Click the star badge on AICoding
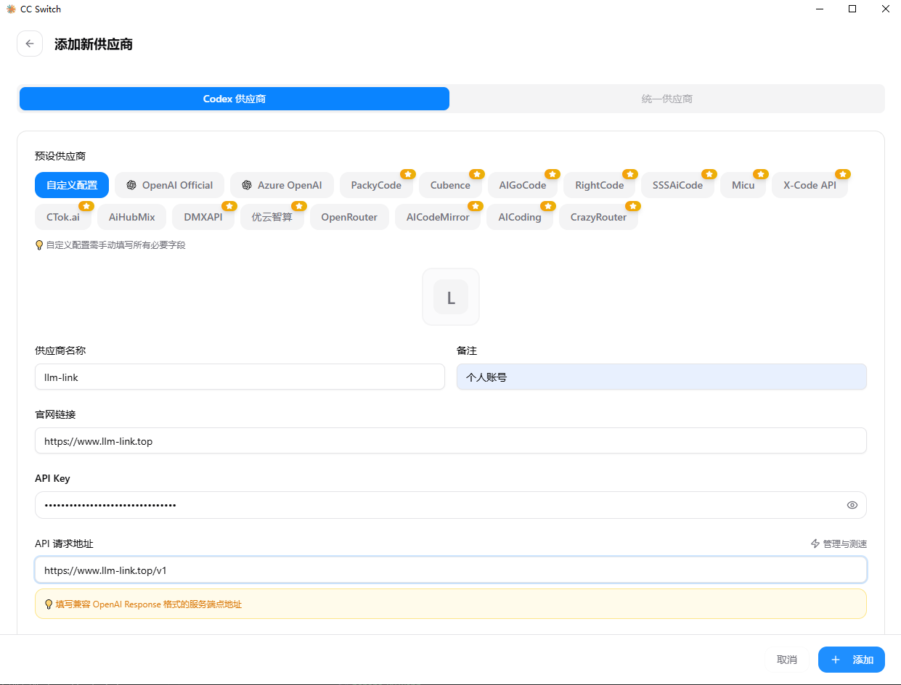 tap(548, 206)
